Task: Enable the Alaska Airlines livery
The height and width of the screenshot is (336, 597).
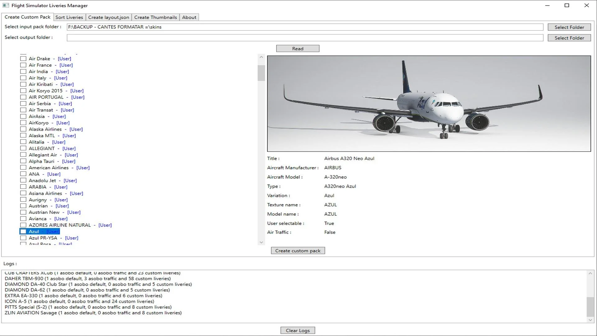Action: coord(23,129)
